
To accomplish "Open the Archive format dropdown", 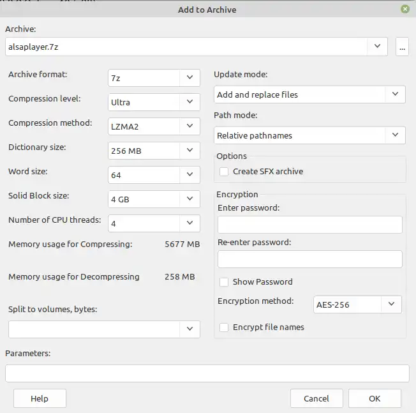I will click(x=189, y=78).
